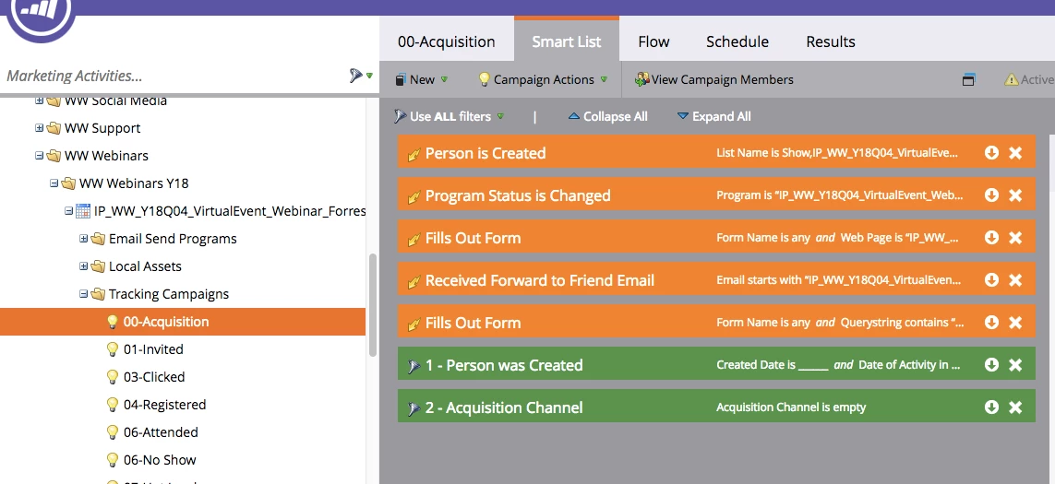Move Program Status is Changed trigger down
This screenshot has height=484, width=1055.
(991, 195)
